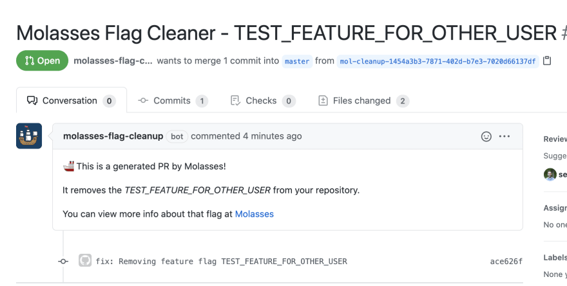Open the three-dots comment options menu
The width and height of the screenshot is (567, 286).
point(505,136)
